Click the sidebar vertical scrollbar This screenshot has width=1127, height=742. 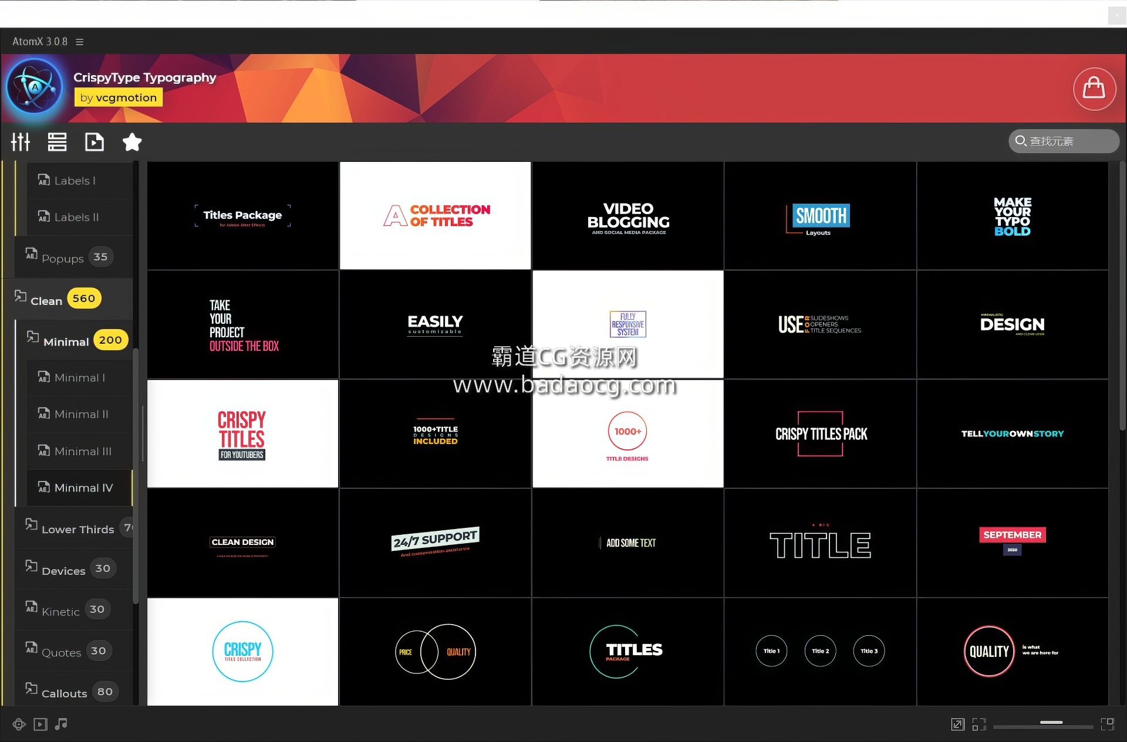pos(136,476)
